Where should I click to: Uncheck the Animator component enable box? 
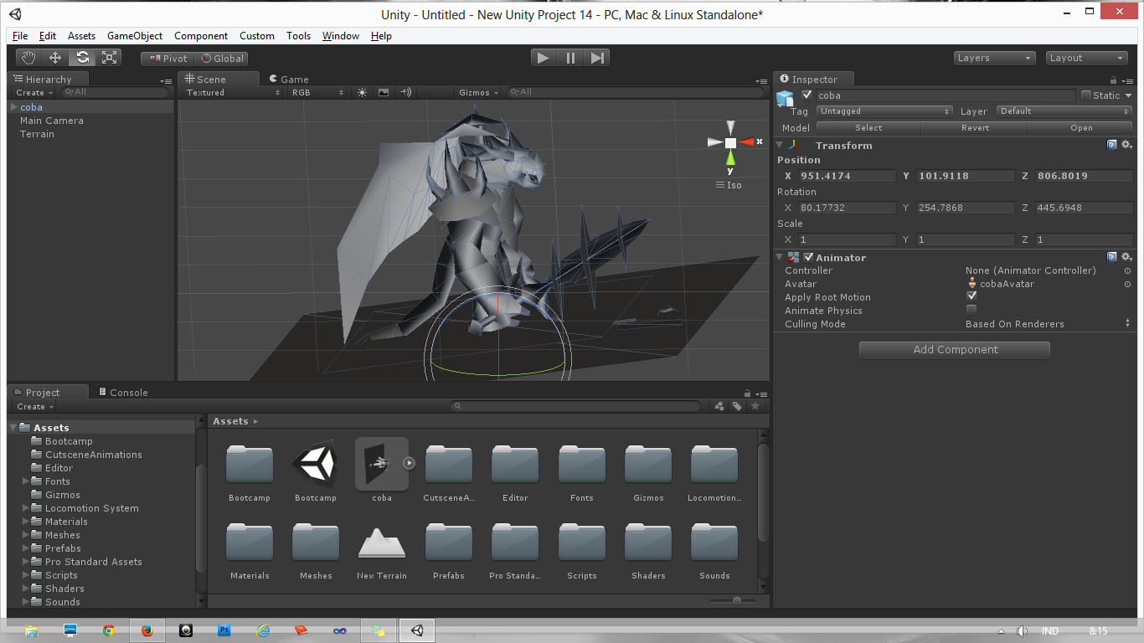(x=807, y=257)
